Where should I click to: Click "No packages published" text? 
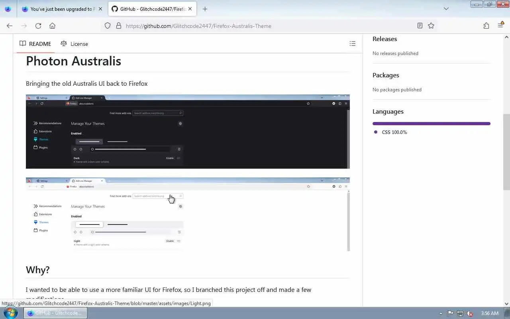[x=397, y=90]
